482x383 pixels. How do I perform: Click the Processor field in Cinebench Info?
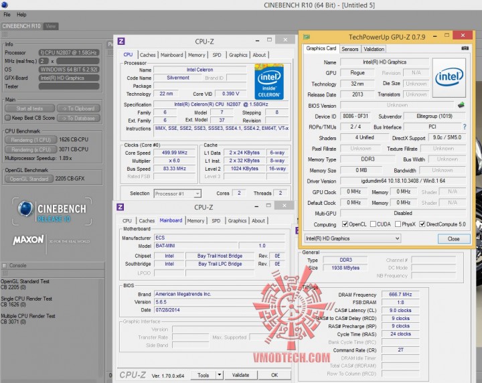pos(69,53)
